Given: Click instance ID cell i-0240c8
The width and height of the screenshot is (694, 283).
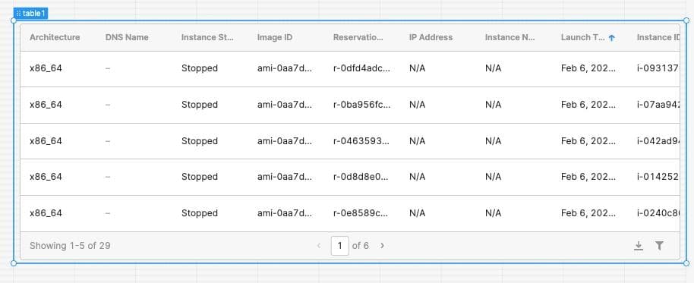Looking at the screenshot, I should [658, 213].
